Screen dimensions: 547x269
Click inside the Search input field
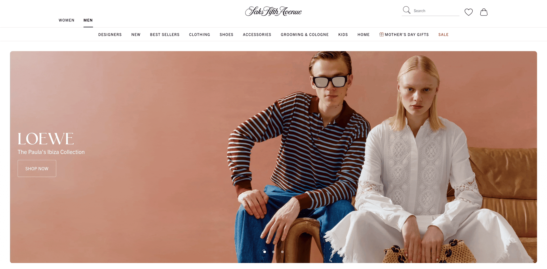436,11
